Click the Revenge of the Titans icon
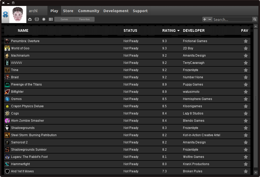260x177 pixels. 7,84
